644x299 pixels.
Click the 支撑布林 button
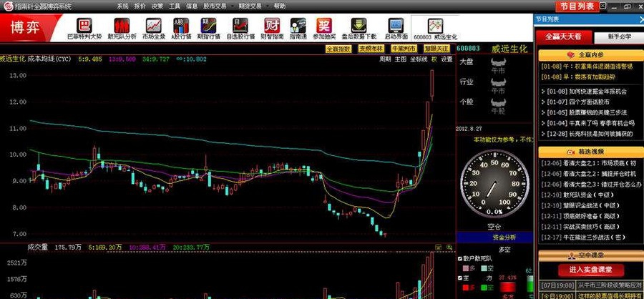(x=371, y=49)
